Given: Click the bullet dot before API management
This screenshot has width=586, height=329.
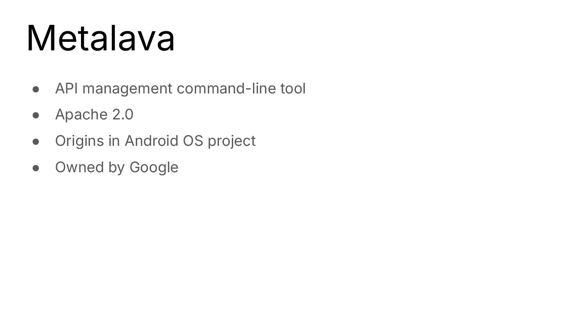Looking at the screenshot, I should point(36,89).
